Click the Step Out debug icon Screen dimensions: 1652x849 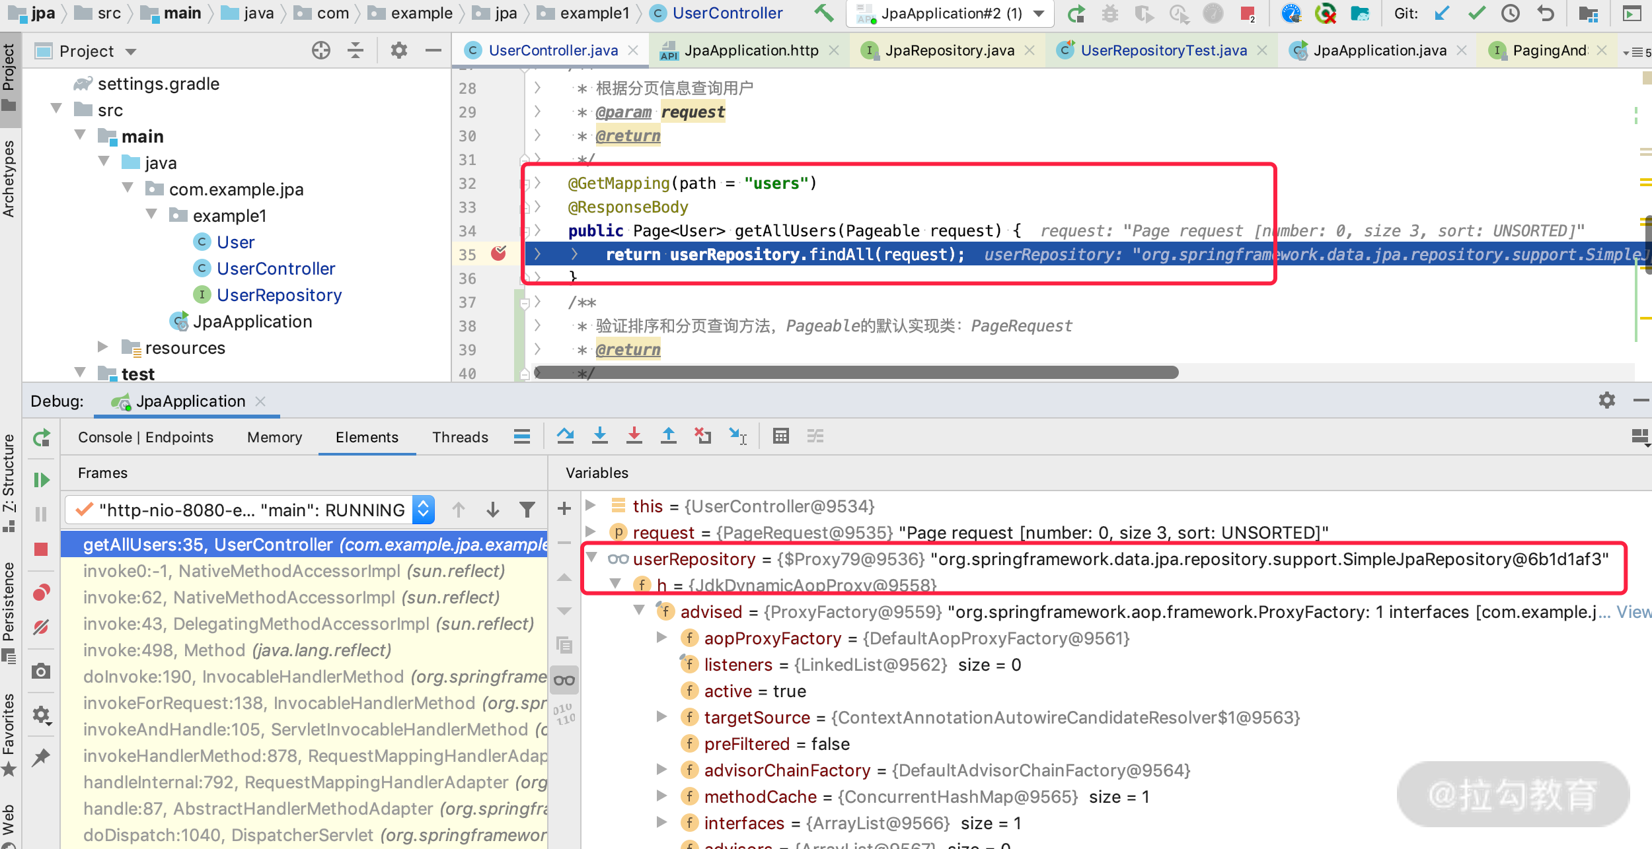668,436
